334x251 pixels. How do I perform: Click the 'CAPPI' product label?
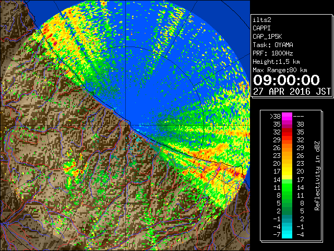pyautogui.click(x=261, y=28)
